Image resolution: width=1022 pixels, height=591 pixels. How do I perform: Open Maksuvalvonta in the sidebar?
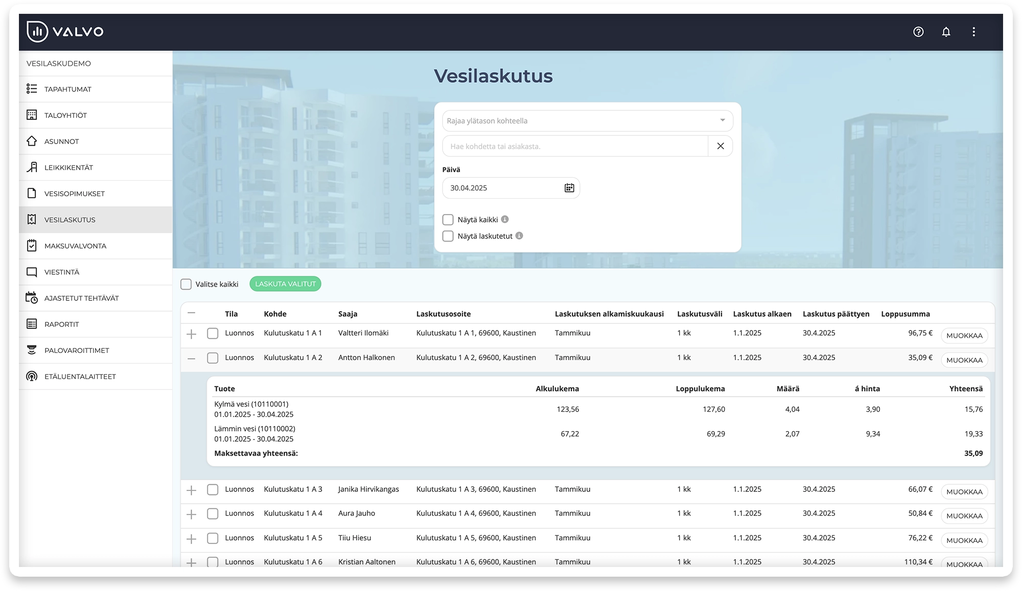click(96, 246)
